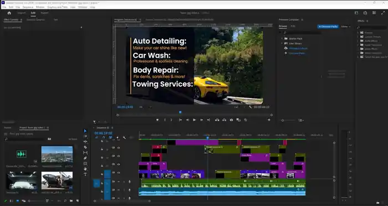Open the Essential Graphics tab
This screenshot has width=388, height=206.
point(35,19)
